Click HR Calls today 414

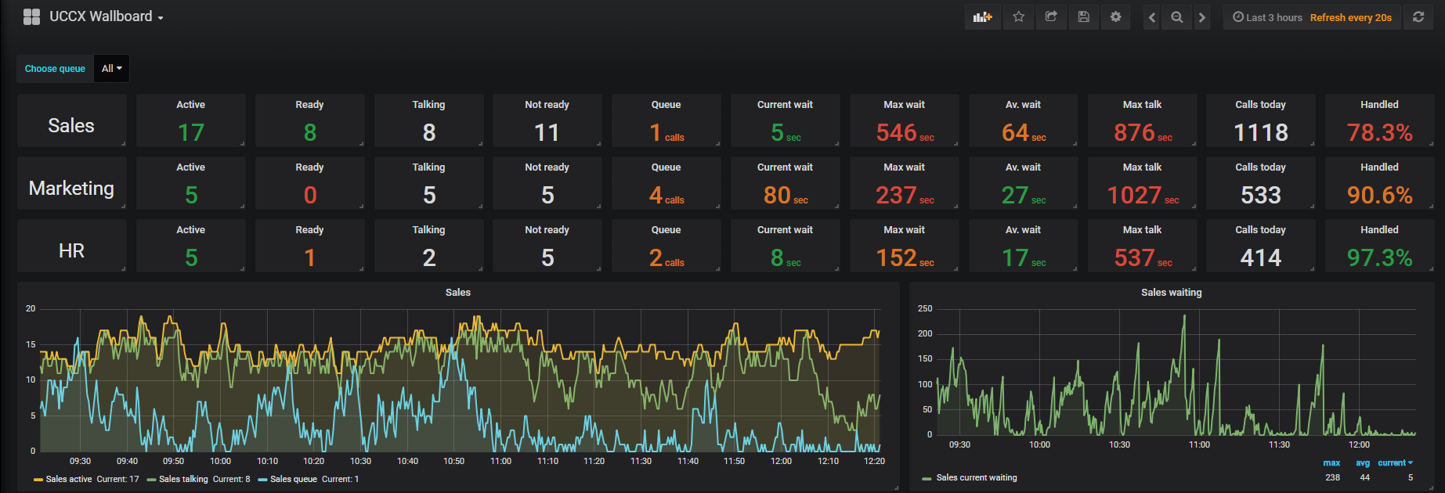pos(1261,257)
